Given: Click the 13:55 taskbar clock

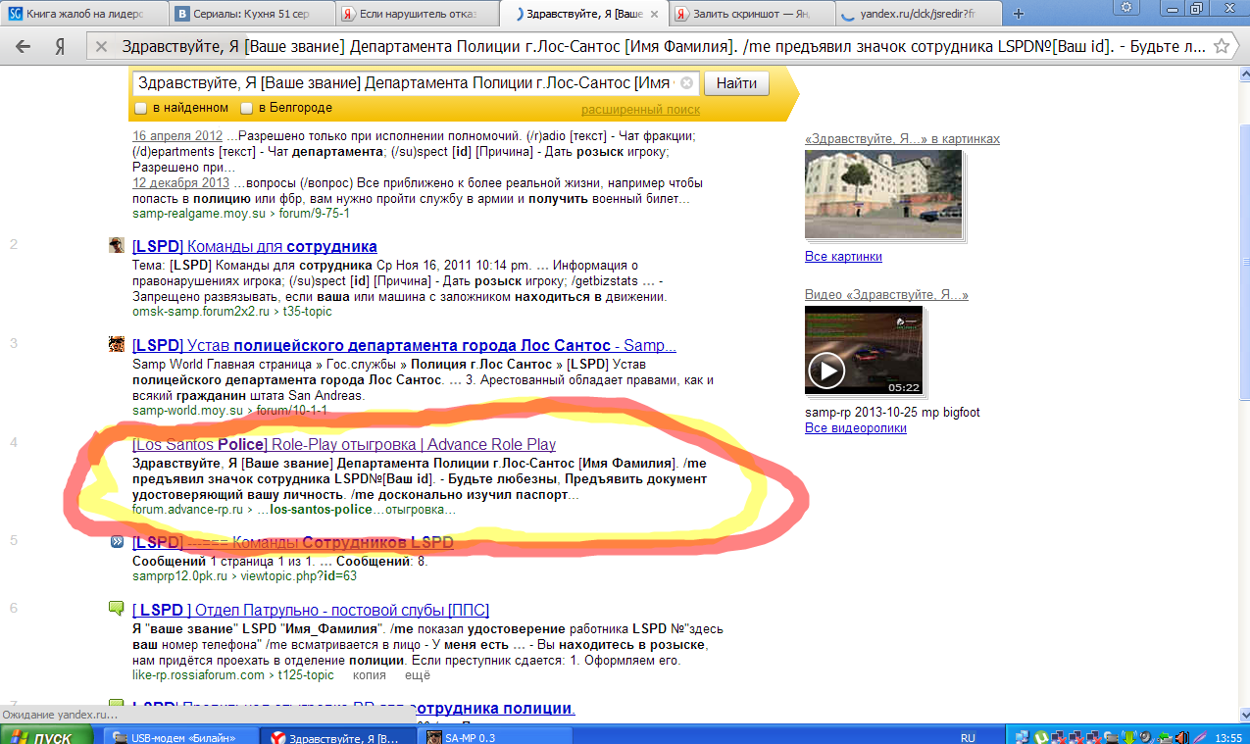Looking at the screenshot, I should point(1229,737).
